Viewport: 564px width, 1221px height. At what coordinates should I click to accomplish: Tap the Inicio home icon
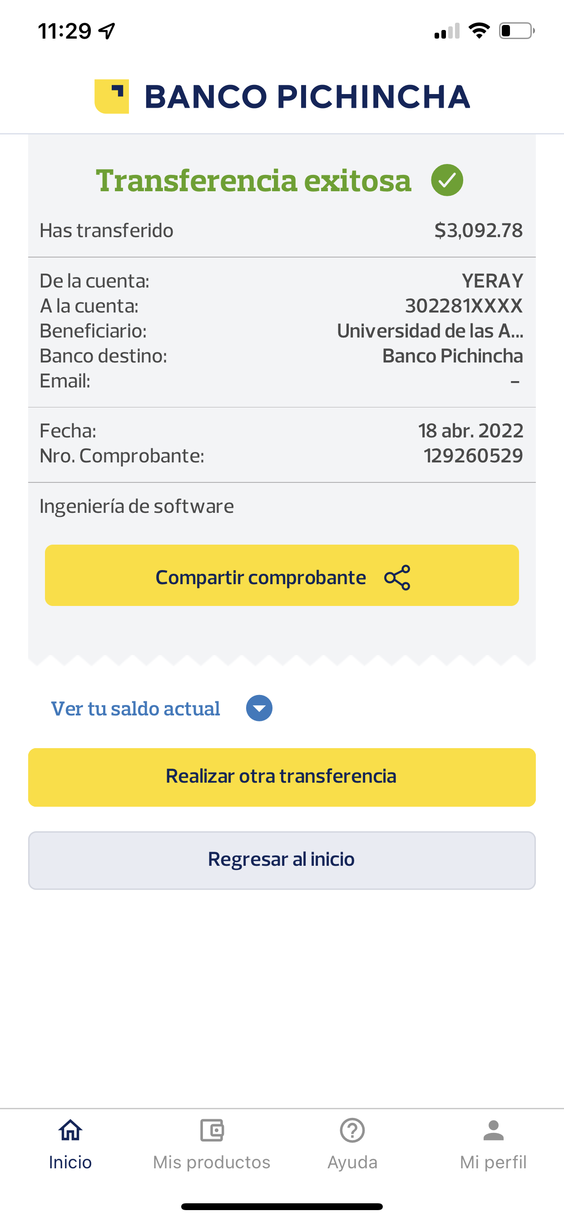point(70,1131)
